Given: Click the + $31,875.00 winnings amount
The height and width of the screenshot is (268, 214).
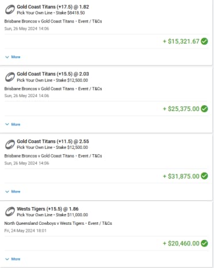Looking at the screenshot, I should 181,176.
